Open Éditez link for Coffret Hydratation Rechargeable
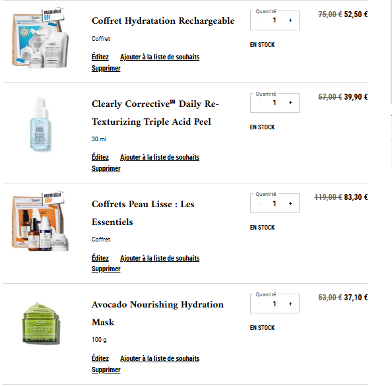Viewport: 392px width, 386px height. (x=100, y=57)
